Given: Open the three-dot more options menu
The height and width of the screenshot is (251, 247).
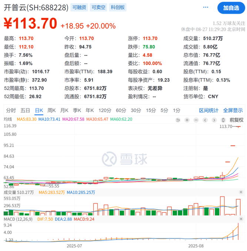Looking at the screenshot, I should click(206, 7).
